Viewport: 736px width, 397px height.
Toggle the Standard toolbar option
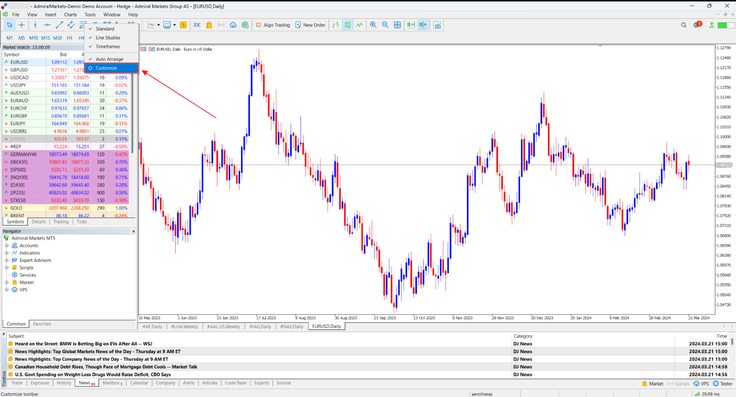pos(111,29)
